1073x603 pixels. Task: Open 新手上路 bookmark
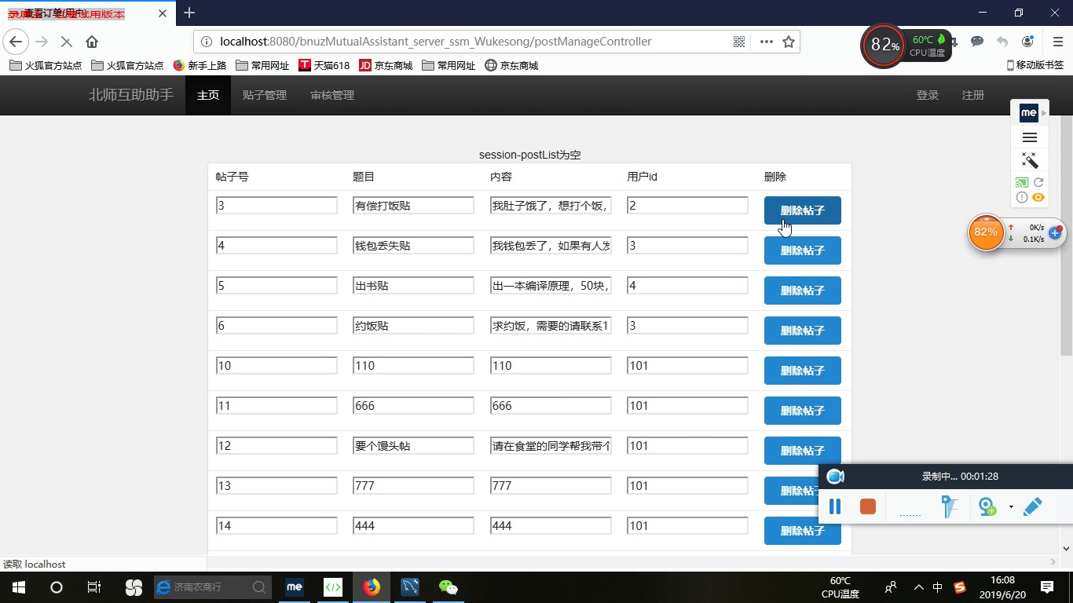click(x=200, y=65)
